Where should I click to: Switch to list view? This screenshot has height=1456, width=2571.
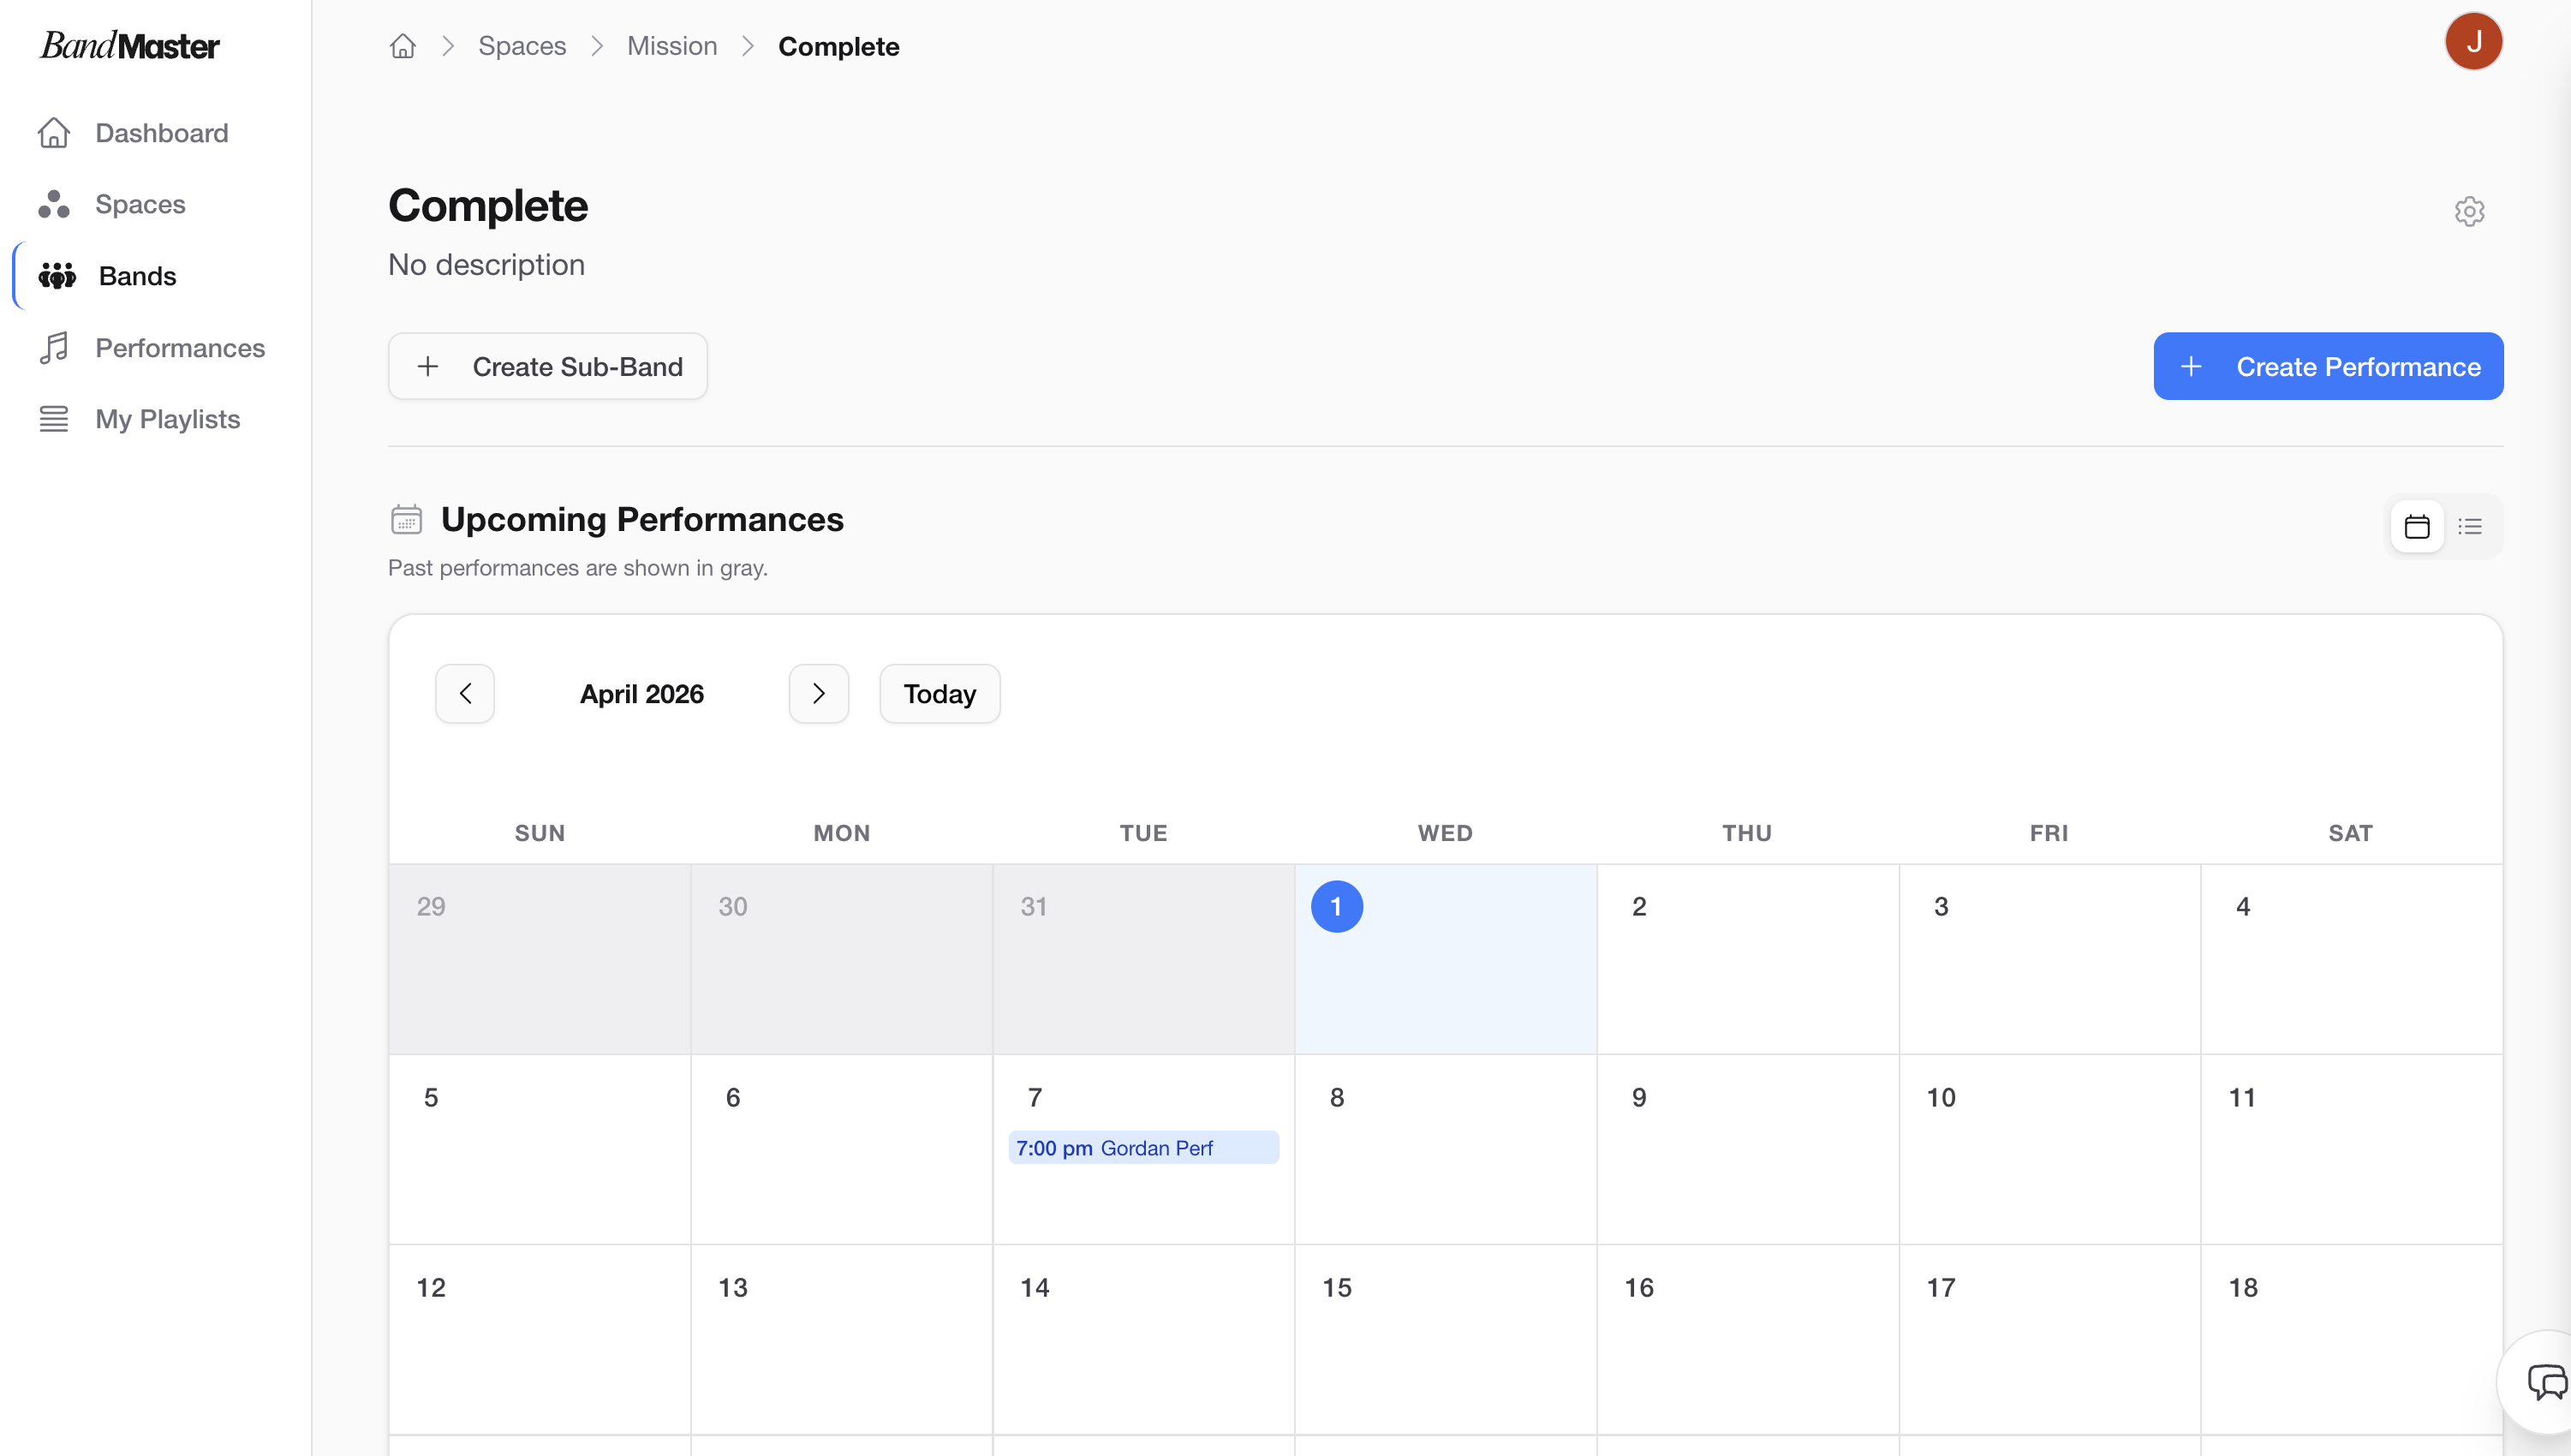pos(2470,526)
